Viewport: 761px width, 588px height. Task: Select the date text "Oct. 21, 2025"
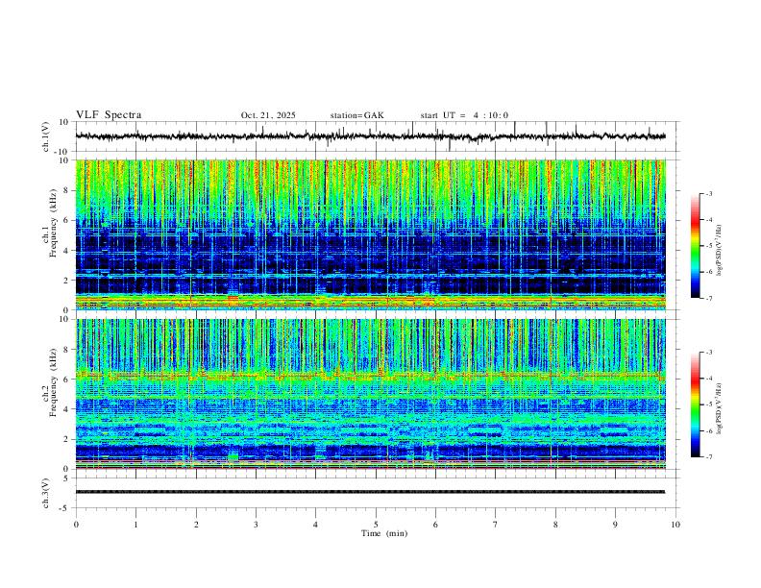pos(268,115)
